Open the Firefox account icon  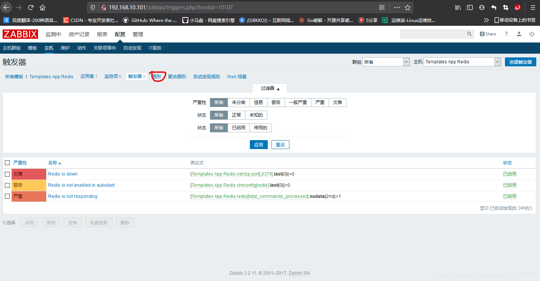pos(482,7)
